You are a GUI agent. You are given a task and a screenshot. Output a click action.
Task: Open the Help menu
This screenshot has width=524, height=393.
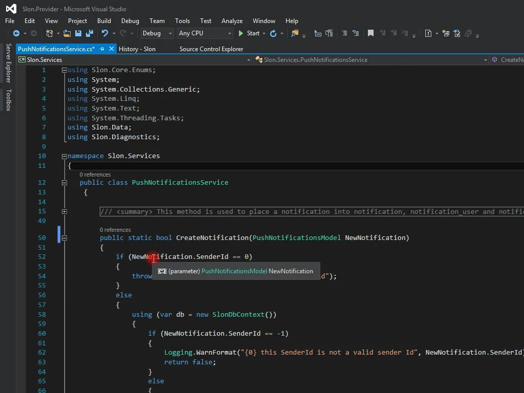[x=291, y=20]
